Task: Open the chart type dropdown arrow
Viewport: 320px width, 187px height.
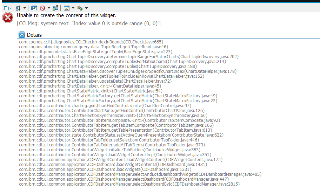Action: [86, 8]
